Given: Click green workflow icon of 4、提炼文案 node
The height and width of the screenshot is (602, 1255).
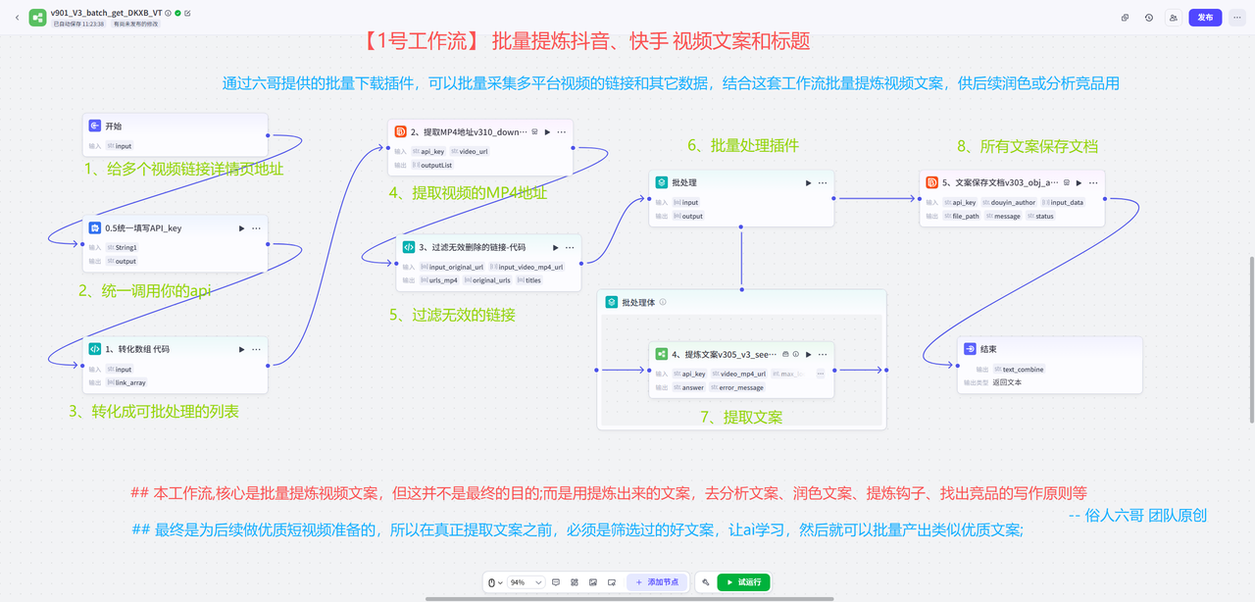Looking at the screenshot, I should coord(662,354).
